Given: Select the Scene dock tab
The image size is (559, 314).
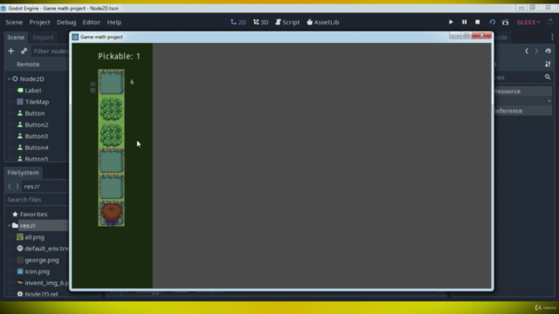Looking at the screenshot, I should 16,37.
